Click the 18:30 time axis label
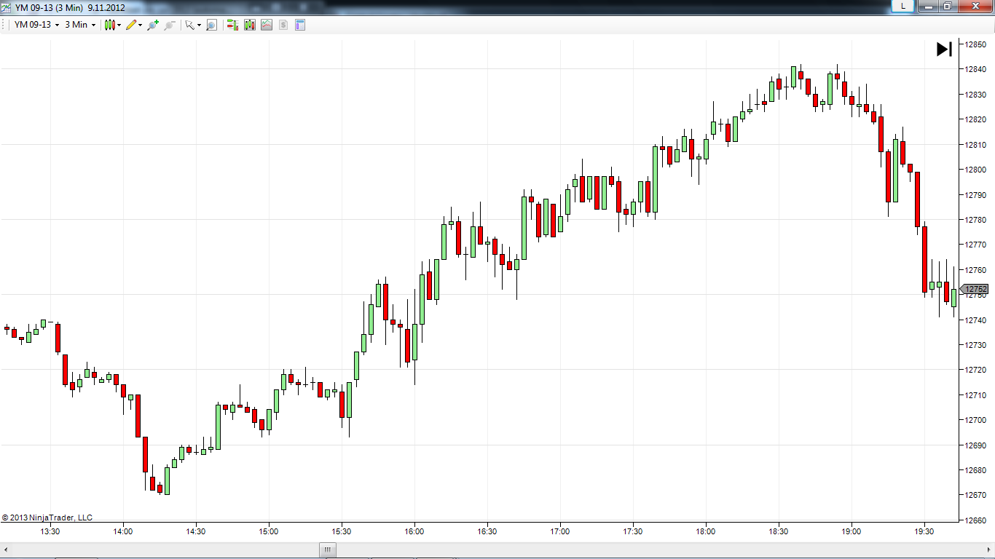This screenshot has height=559, width=995. coord(779,531)
